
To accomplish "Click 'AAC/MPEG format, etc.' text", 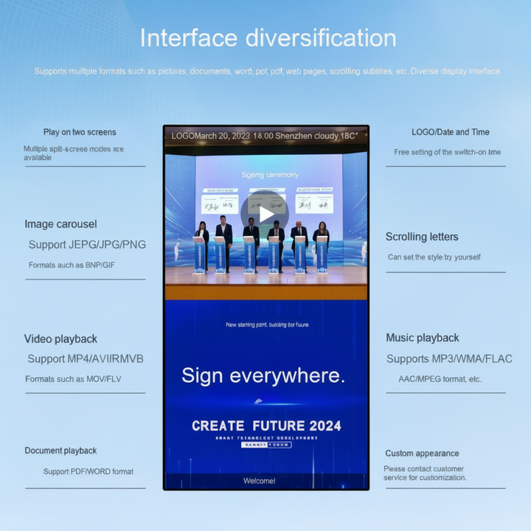I will (x=440, y=379).
